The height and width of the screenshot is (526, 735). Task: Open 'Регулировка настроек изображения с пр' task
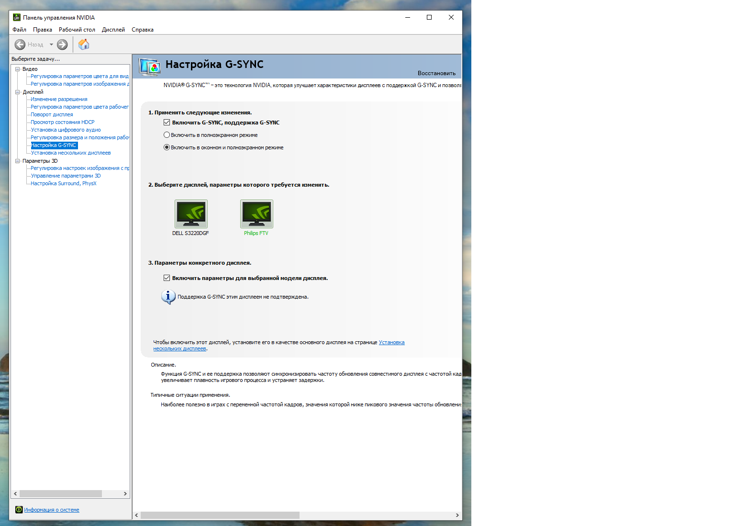click(x=80, y=168)
